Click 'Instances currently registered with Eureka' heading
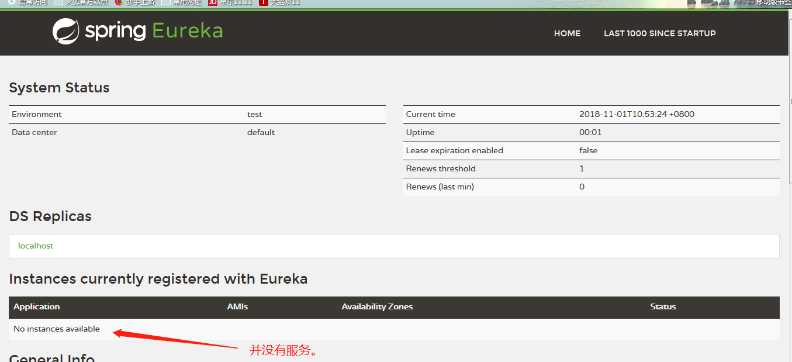The width and height of the screenshot is (792, 362). [158, 279]
